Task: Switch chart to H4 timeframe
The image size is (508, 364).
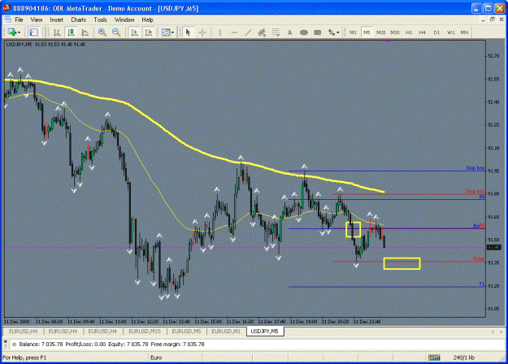Action: tap(422, 32)
